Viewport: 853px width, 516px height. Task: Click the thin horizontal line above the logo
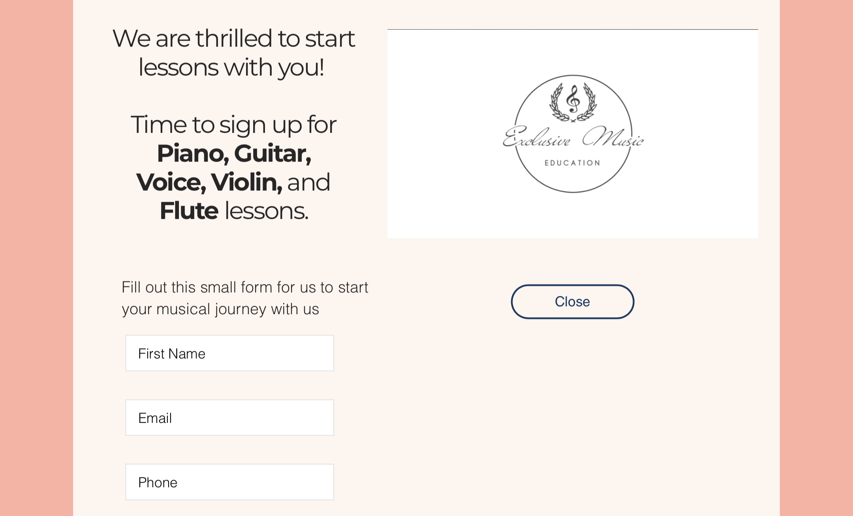(573, 29)
